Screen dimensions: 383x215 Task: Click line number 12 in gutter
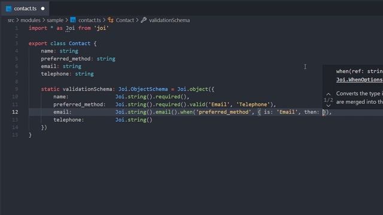(x=15, y=112)
